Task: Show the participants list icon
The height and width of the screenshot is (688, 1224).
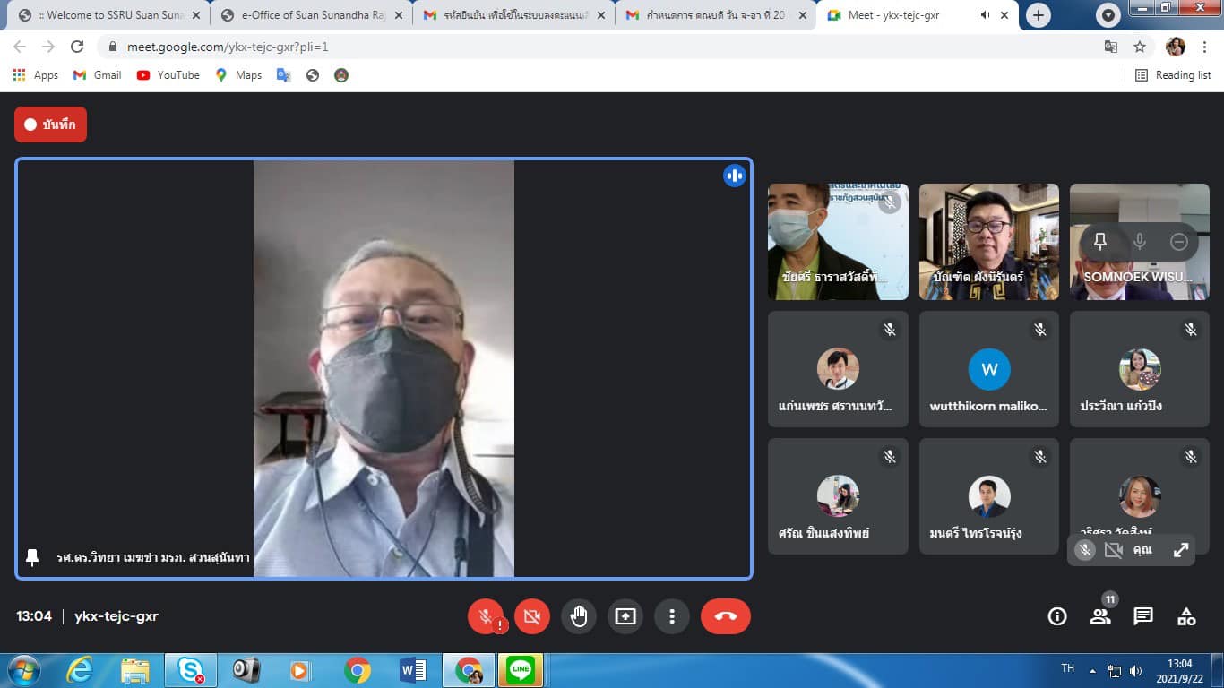Action: (x=1099, y=616)
